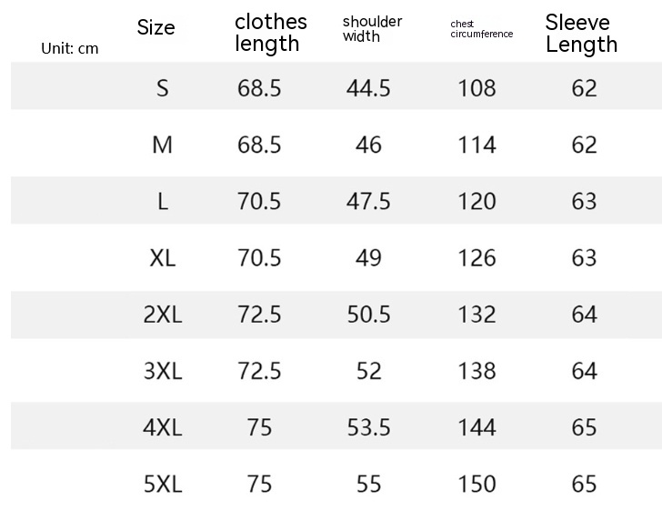Click the 'Sleeve Length' column header
Viewport: 662px width, 510px height.
(x=581, y=33)
